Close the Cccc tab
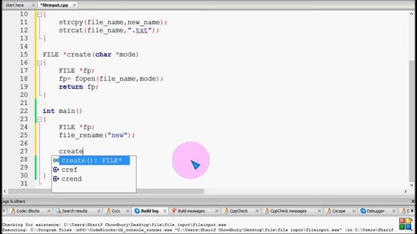 (128, 211)
